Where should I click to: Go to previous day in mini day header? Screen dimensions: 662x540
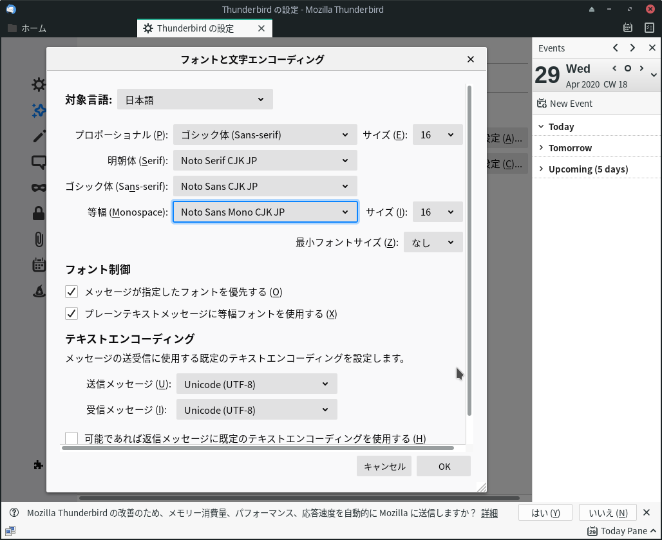[x=614, y=68]
